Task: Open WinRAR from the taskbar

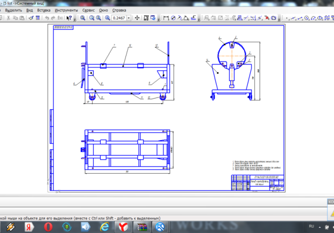Action: click(x=142, y=227)
